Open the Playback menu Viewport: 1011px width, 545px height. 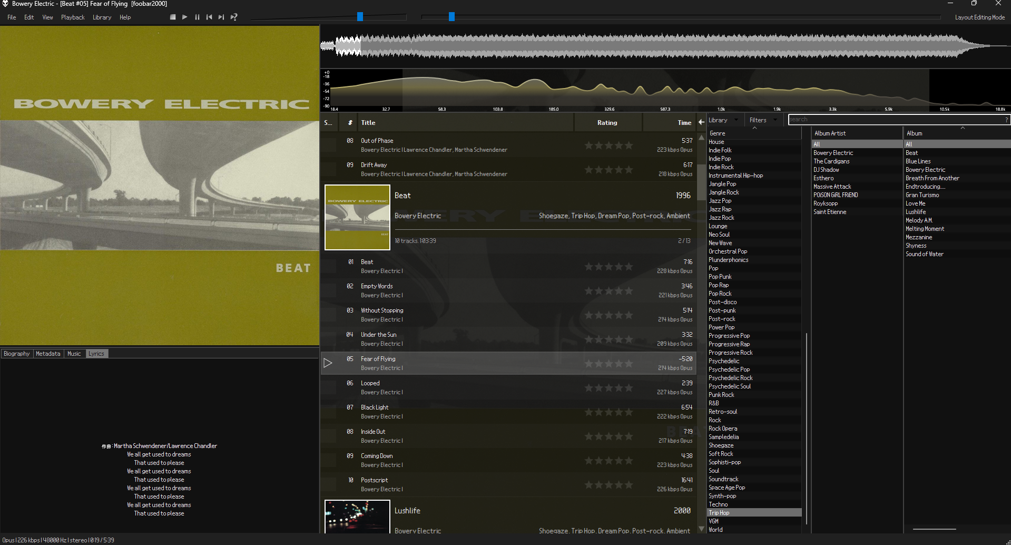pos(72,17)
